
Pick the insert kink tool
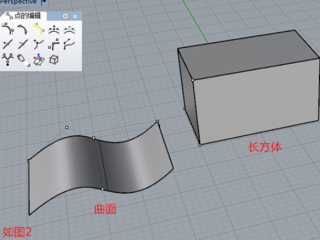37,44
